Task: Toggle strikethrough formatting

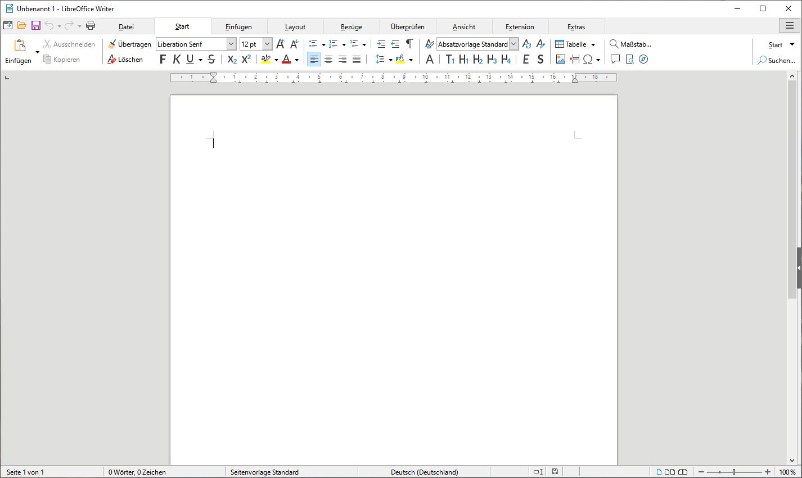Action: coord(211,59)
